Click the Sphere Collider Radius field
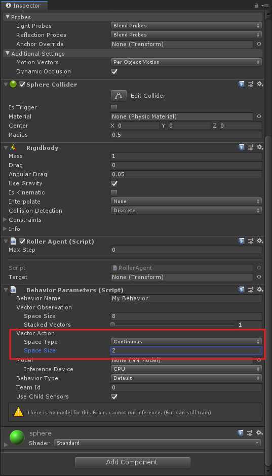 click(186, 135)
